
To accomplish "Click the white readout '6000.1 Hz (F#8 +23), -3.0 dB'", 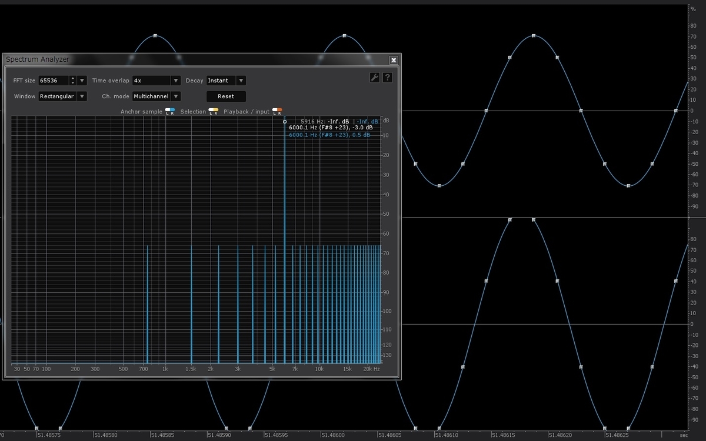I will (331, 128).
